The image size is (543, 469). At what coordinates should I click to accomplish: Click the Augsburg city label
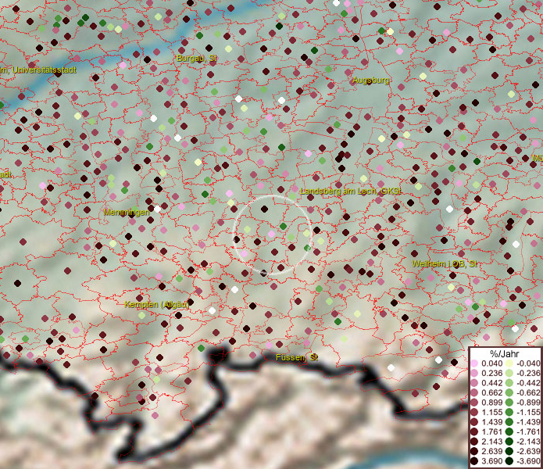(x=371, y=81)
